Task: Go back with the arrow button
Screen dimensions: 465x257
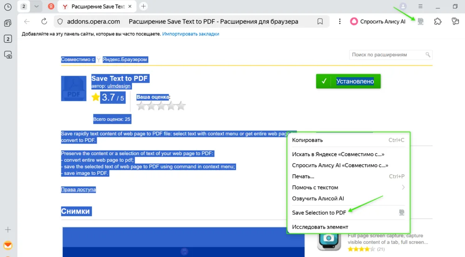Action: tap(27, 21)
